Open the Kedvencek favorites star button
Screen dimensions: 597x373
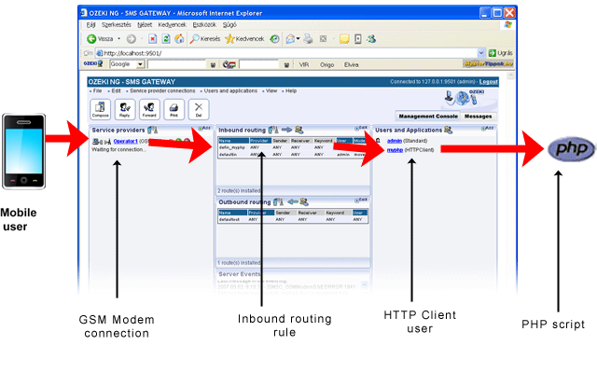[x=244, y=39]
